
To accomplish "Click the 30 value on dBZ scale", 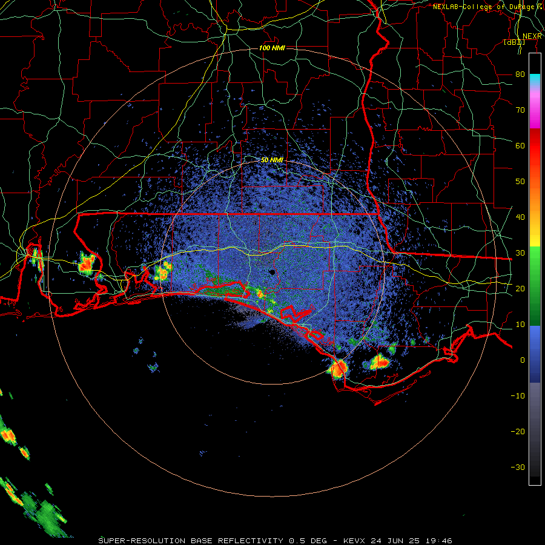I will click(x=520, y=253).
